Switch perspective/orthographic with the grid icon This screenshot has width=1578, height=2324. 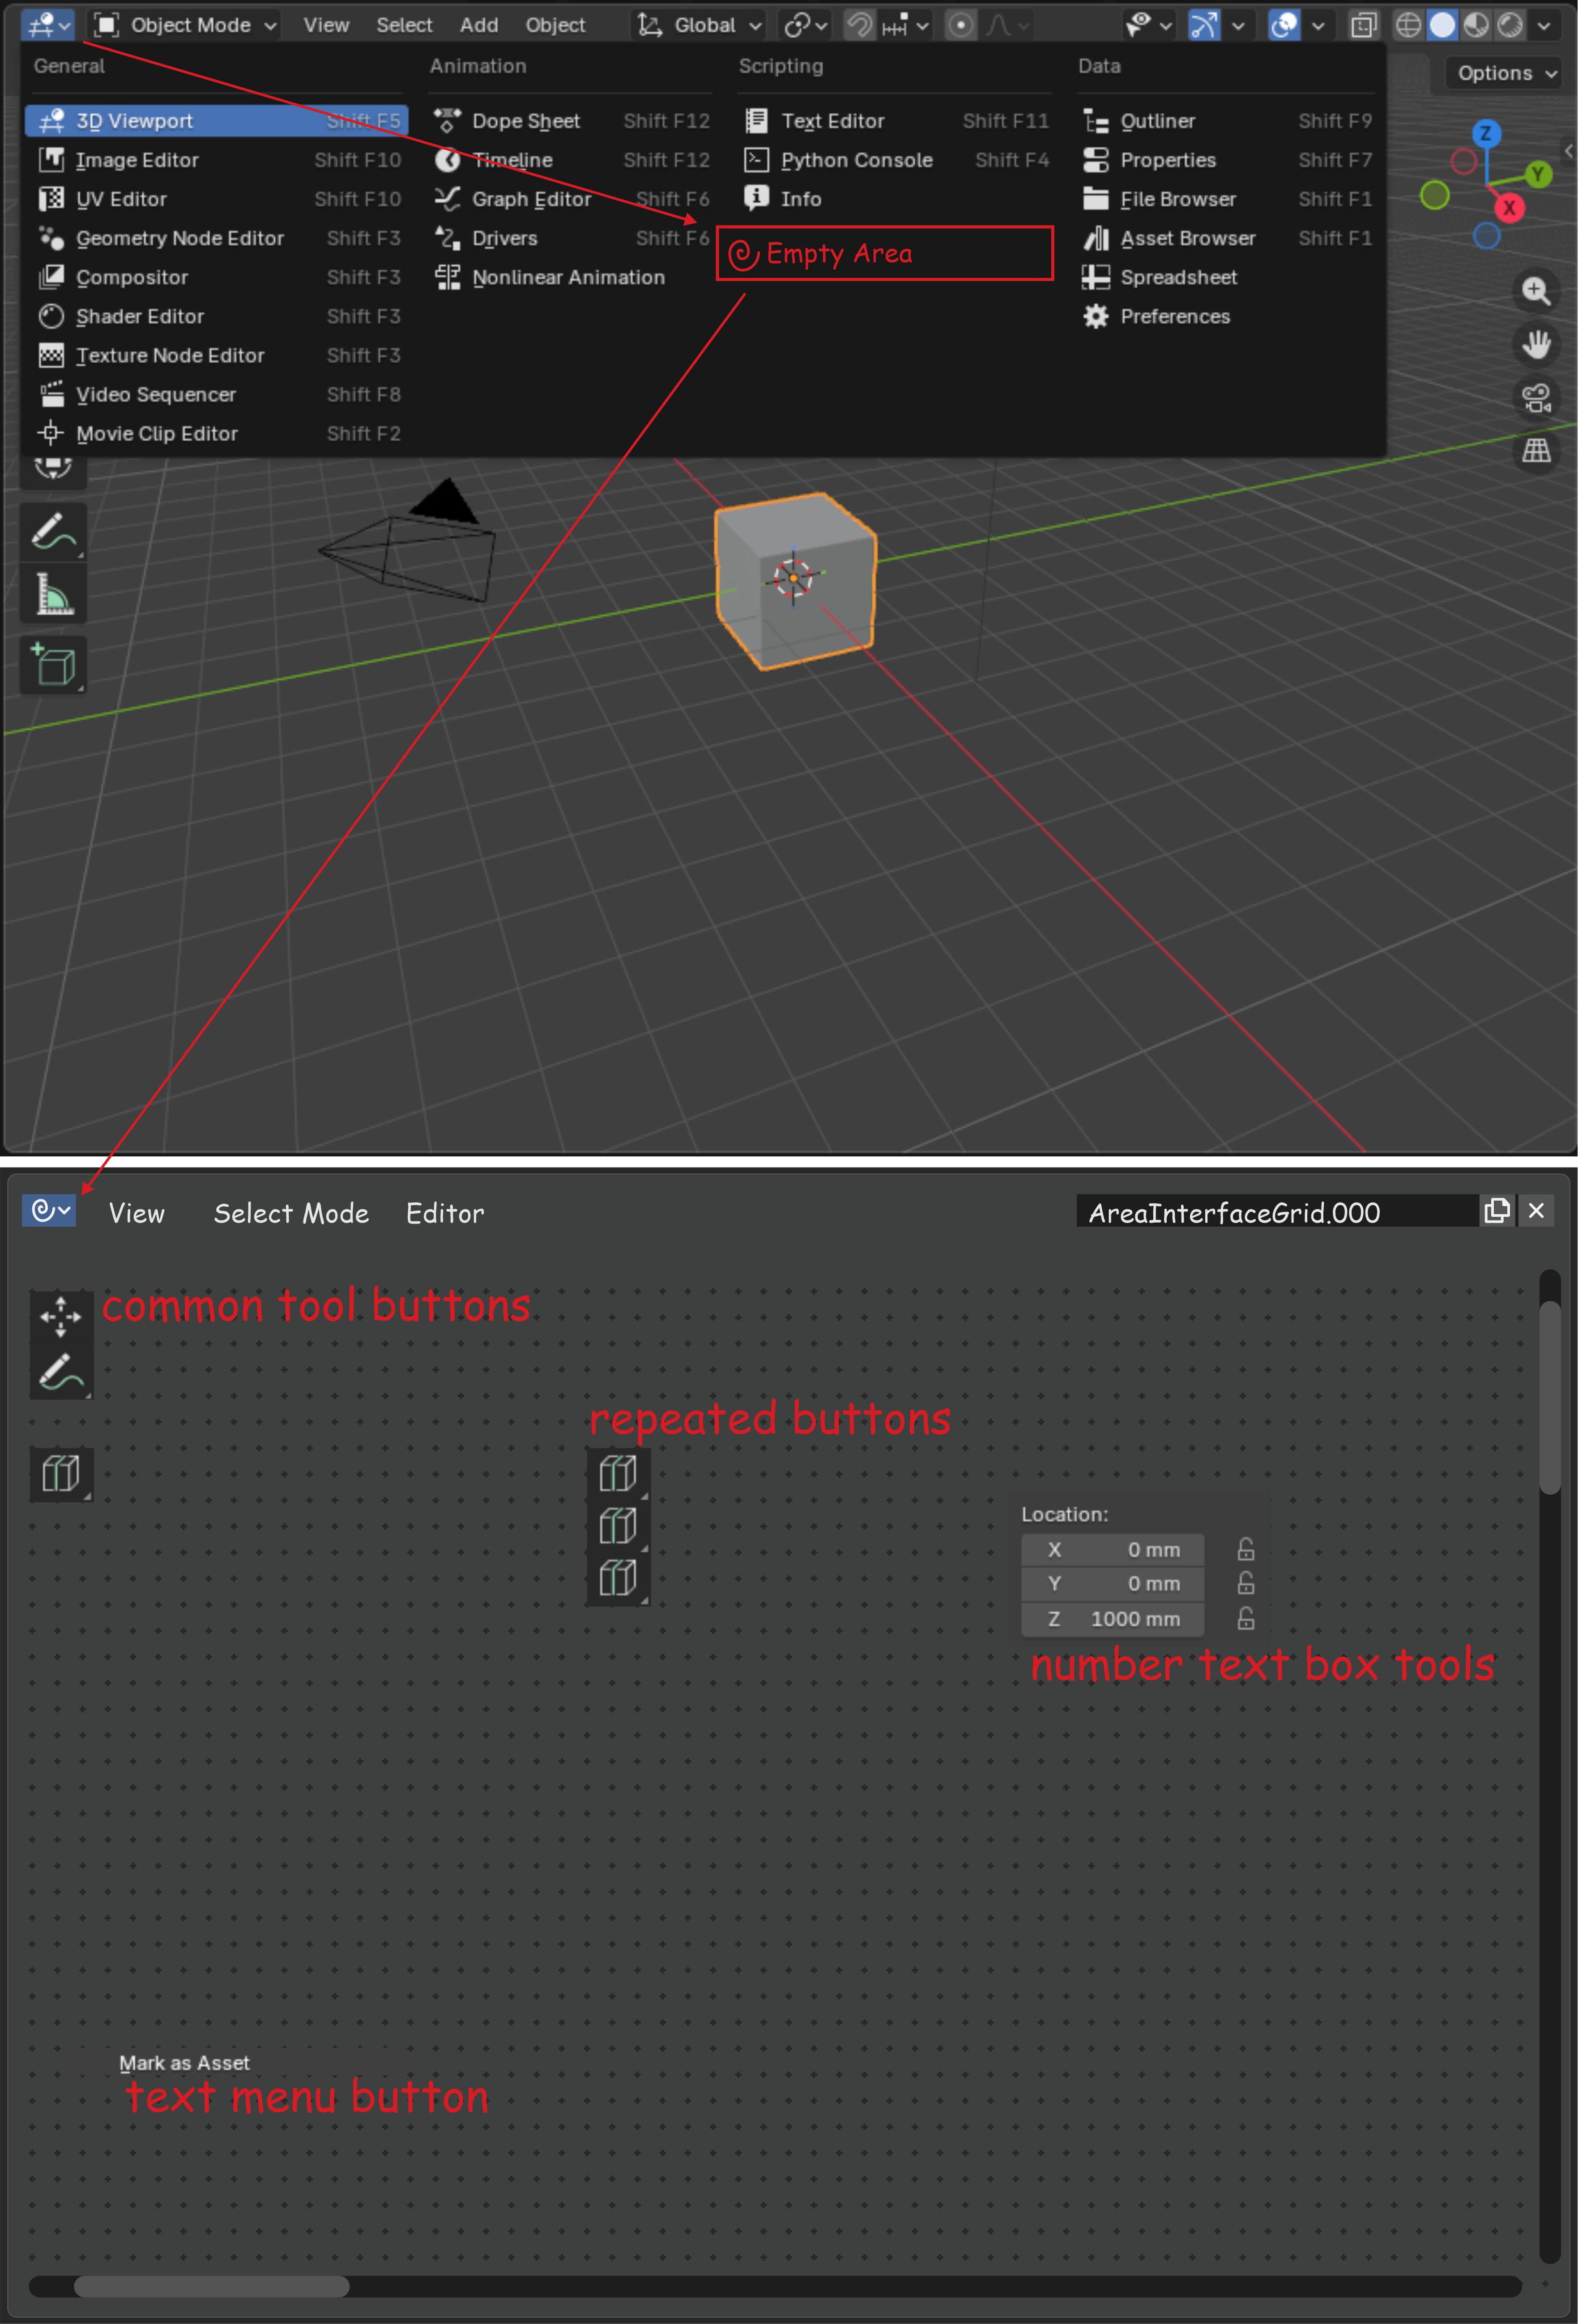[x=1536, y=451]
